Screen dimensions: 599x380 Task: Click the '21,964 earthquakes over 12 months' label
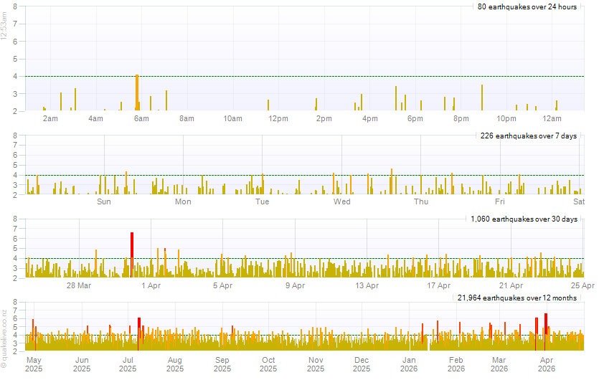(517, 298)
